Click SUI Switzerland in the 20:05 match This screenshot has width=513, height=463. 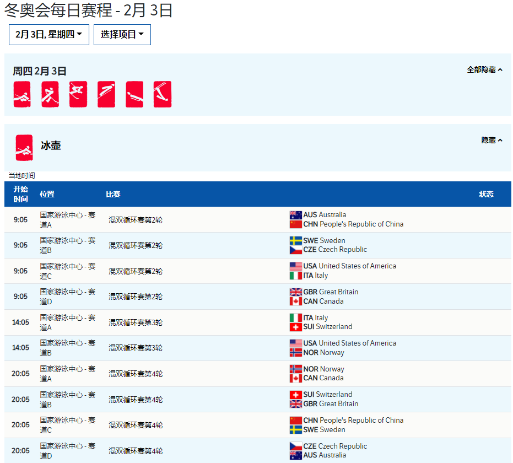pyautogui.click(x=327, y=395)
